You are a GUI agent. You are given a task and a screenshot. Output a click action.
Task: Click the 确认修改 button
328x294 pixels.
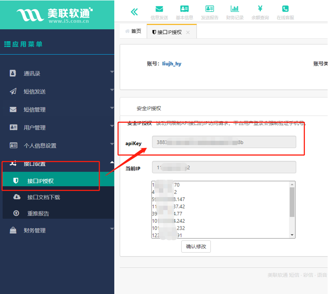click(x=196, y=246)
